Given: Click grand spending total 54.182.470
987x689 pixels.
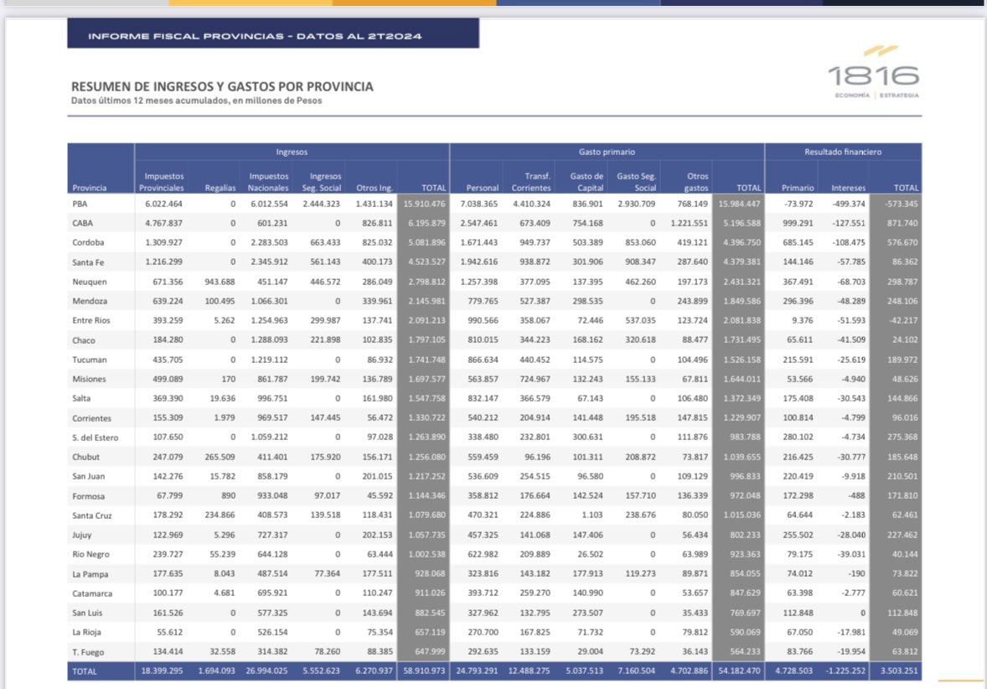Looking at the screenshot, I should click(739, 671).
